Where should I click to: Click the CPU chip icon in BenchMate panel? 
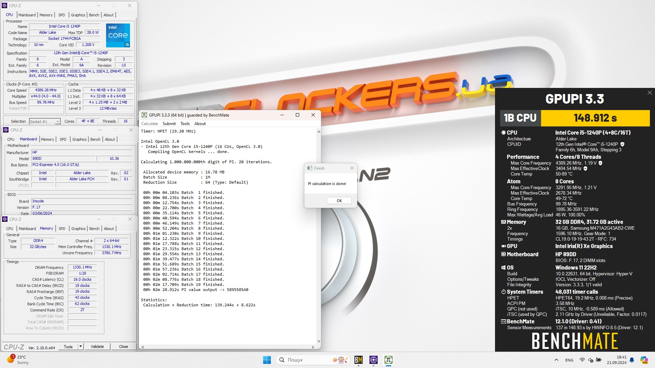click(x=503, y=133)
